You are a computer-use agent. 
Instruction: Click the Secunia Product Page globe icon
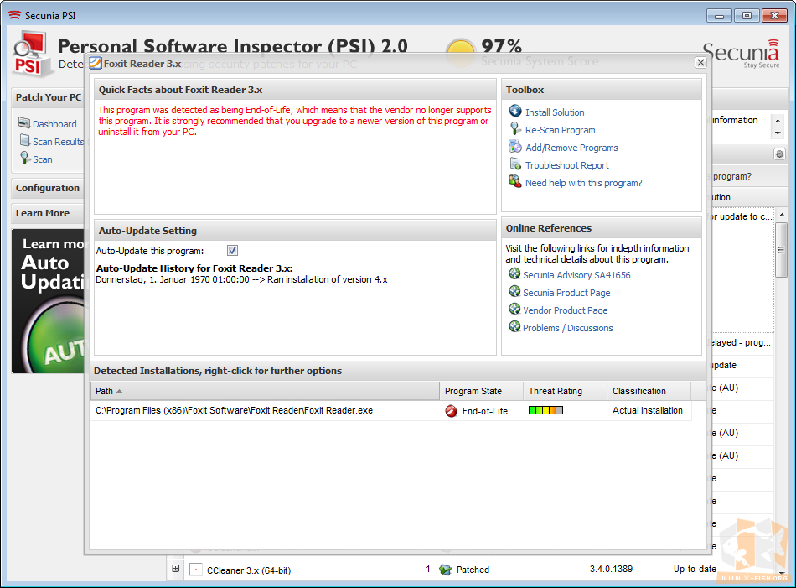pyautogui.click(x=514, y=292)
